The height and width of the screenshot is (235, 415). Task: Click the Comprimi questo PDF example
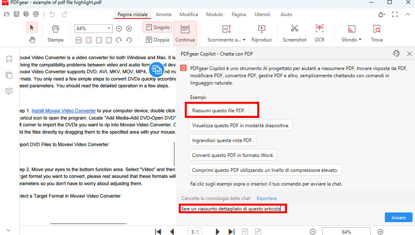(x=265, y=170)
